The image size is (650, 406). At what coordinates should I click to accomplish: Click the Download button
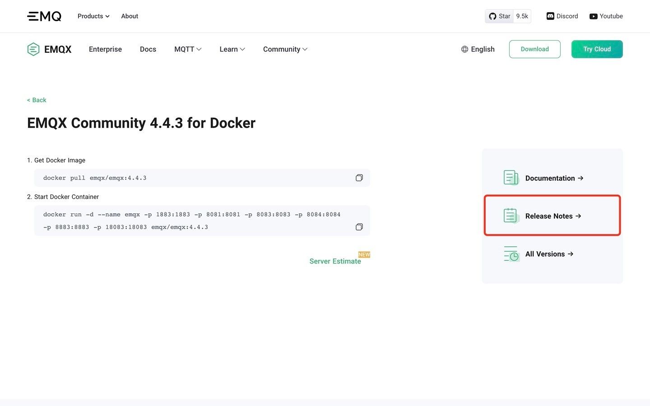click(x=535, y=49)
